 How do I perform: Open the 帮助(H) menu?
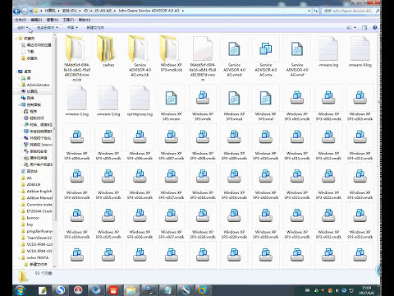(x=85, y=20)
